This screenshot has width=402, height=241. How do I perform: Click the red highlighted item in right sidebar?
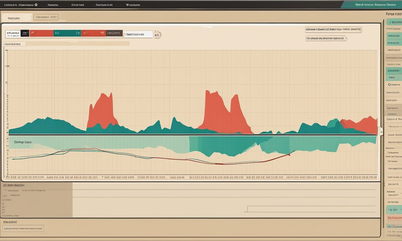pyautogui.click(x=394, y=217)
